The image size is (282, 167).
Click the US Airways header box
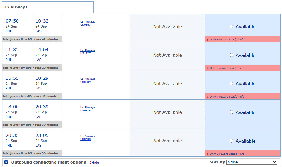[x=48, y=7]
